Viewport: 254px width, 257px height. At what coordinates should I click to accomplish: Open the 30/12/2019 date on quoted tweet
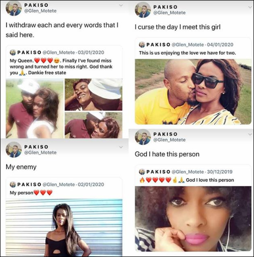coord(220,172)
